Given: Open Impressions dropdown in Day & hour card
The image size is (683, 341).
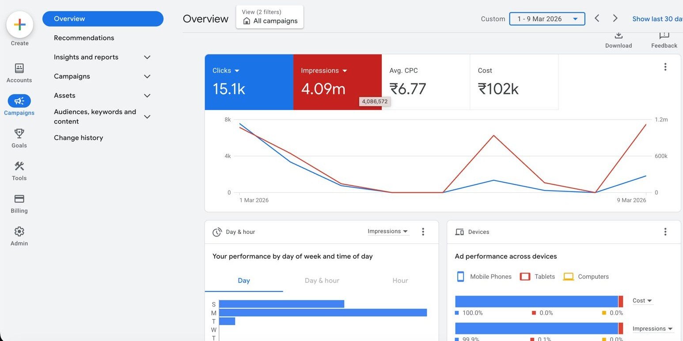Looking at the screenshot, I should pos(387,232).
